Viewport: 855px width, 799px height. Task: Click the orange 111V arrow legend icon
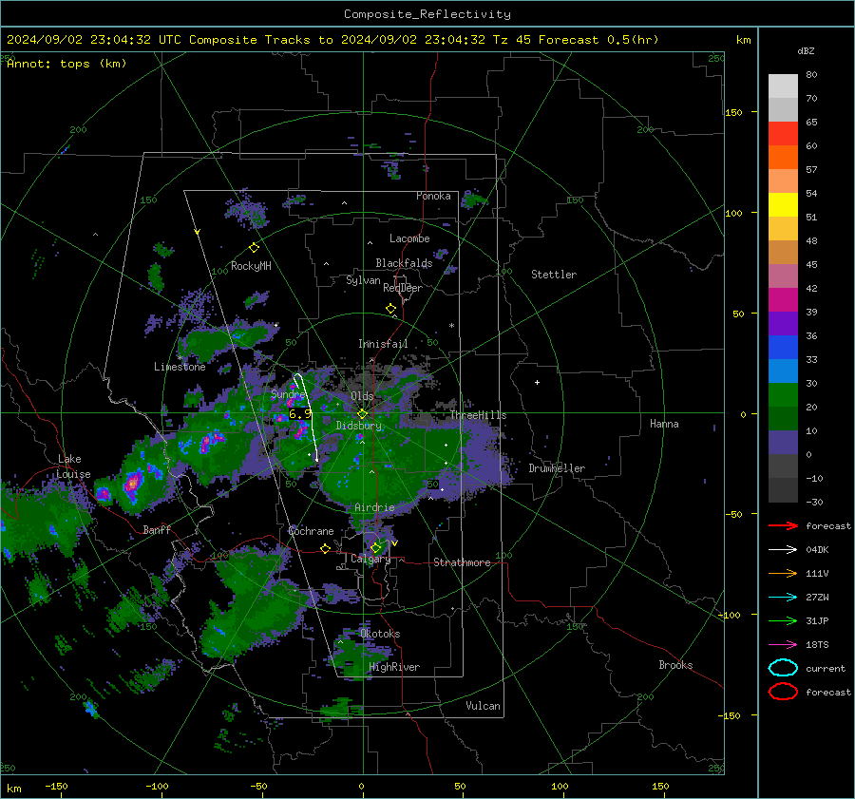(783, 573)
